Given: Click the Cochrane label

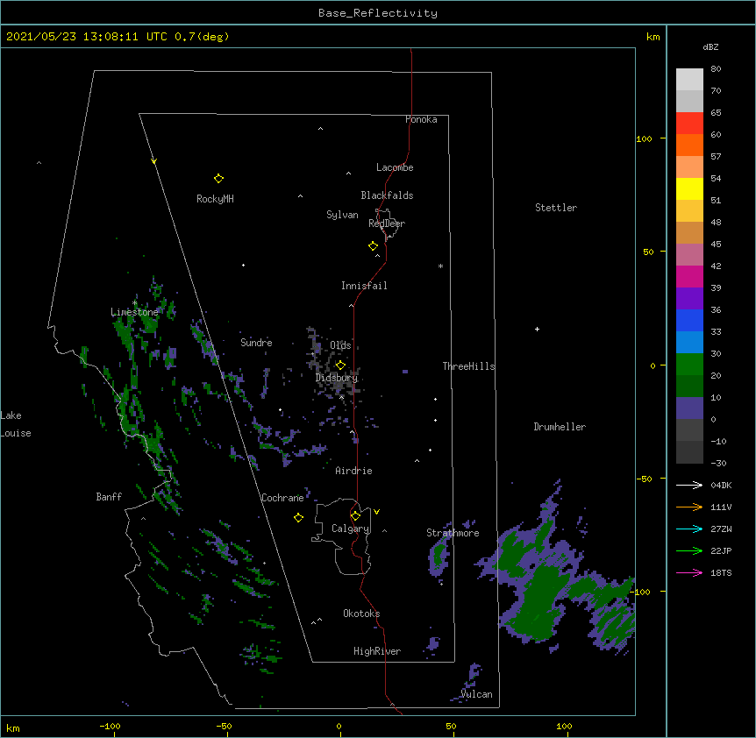Looking at the screenshot, I should [282, 498].
